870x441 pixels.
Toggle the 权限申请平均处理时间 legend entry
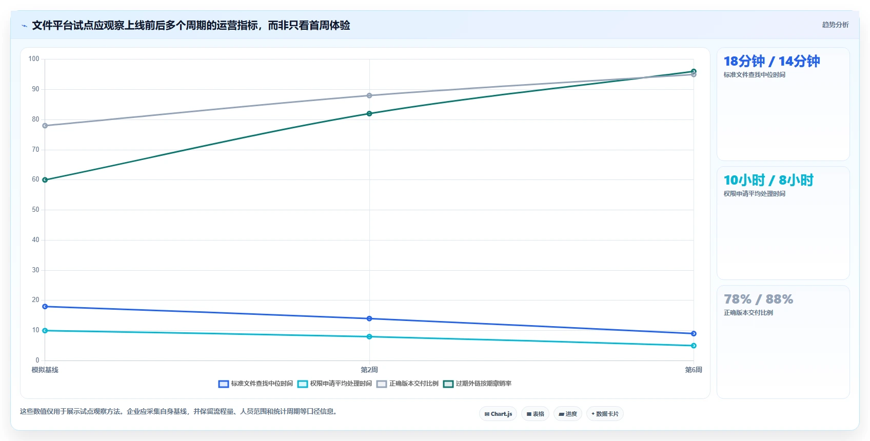[334, 384]
